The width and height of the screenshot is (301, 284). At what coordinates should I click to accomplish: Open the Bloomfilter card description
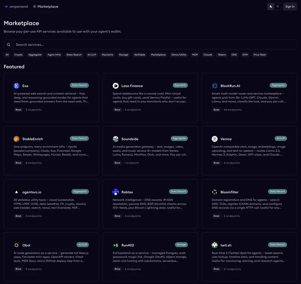(247, 204)
